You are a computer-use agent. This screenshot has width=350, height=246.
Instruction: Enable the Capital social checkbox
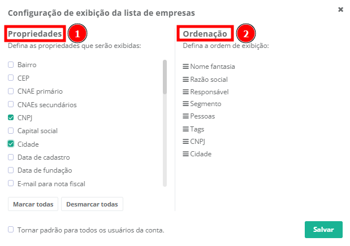pos(11,131)
